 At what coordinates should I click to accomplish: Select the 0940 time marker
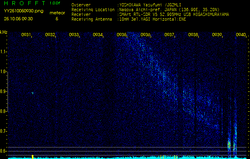click(x=241, y=35)
